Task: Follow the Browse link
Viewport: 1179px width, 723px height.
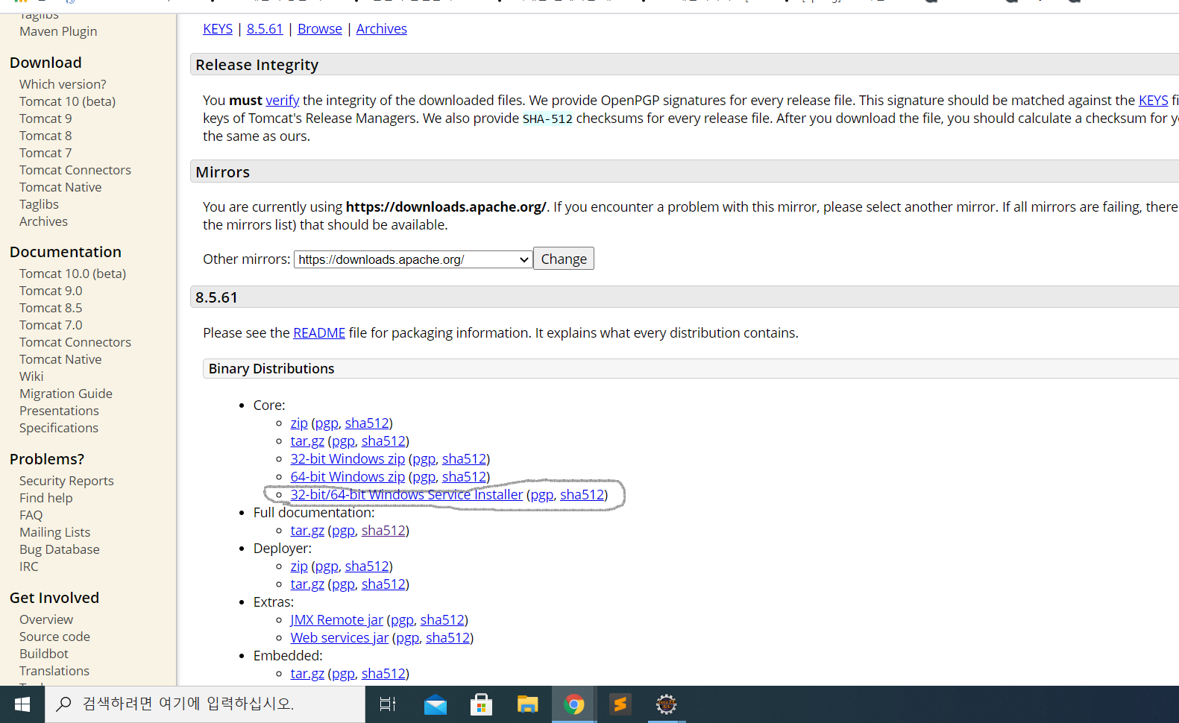Action: click(320, 29)
